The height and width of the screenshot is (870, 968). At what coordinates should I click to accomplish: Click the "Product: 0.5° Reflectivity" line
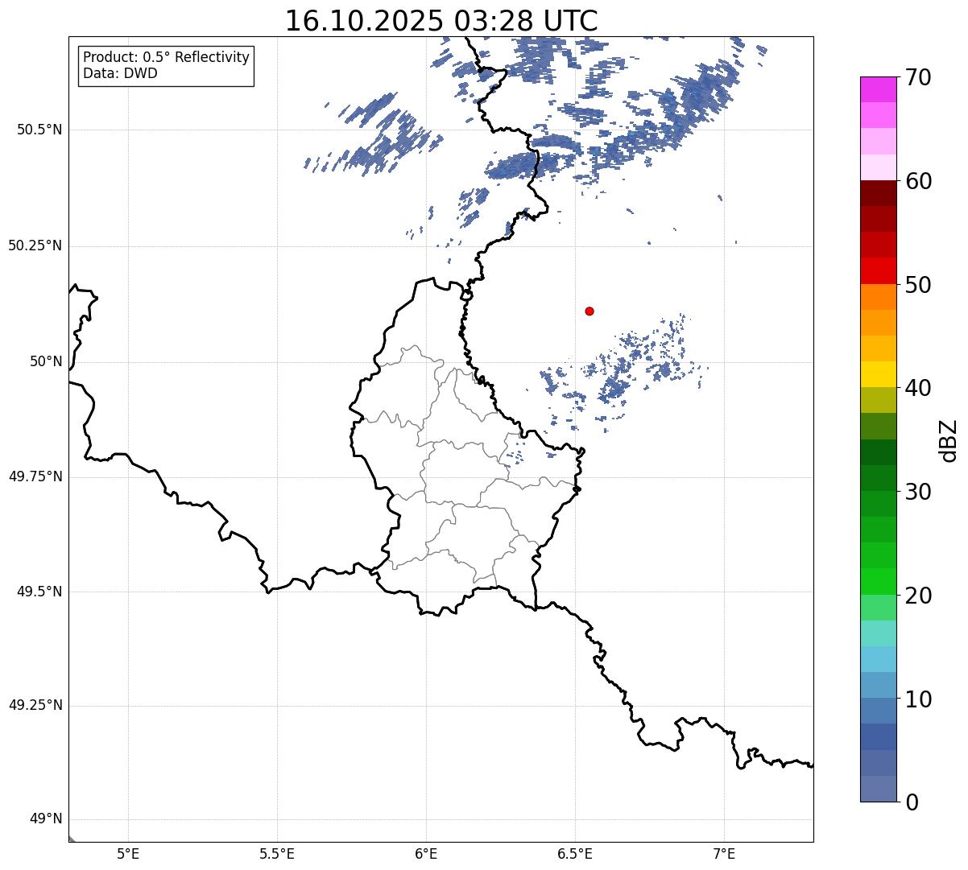click(x=166, y=58)
